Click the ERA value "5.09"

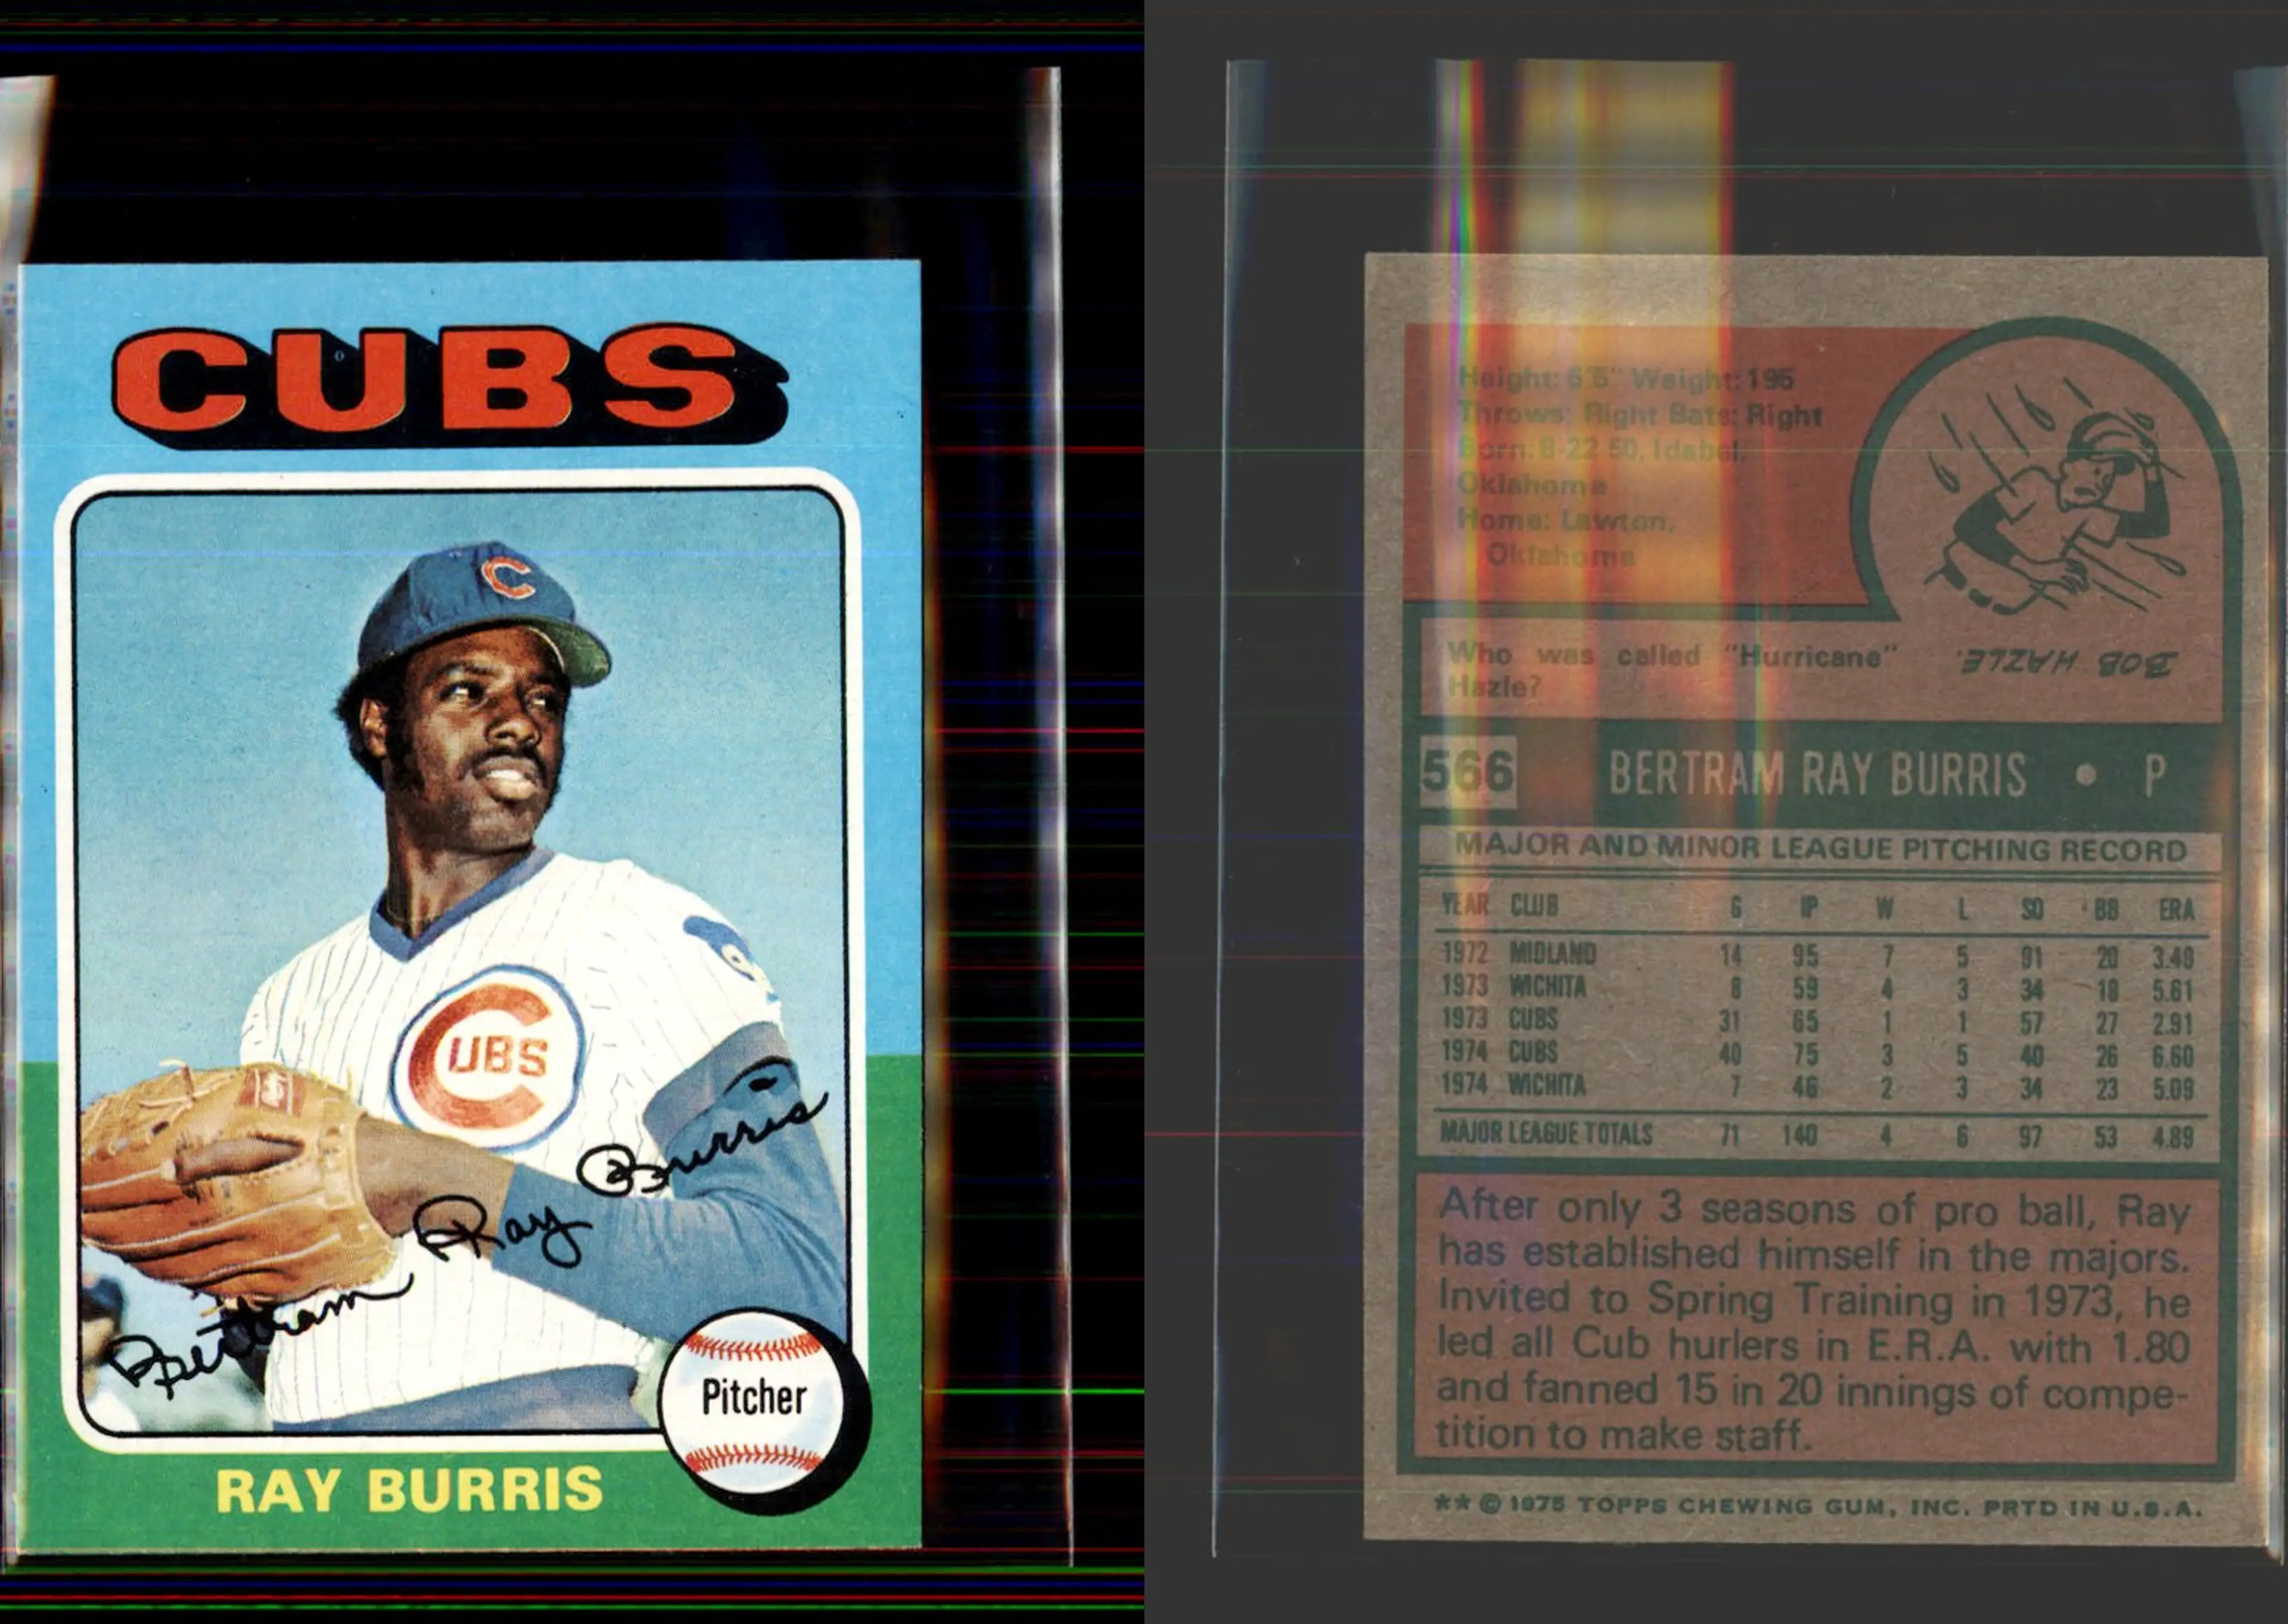point(2173,1089)
